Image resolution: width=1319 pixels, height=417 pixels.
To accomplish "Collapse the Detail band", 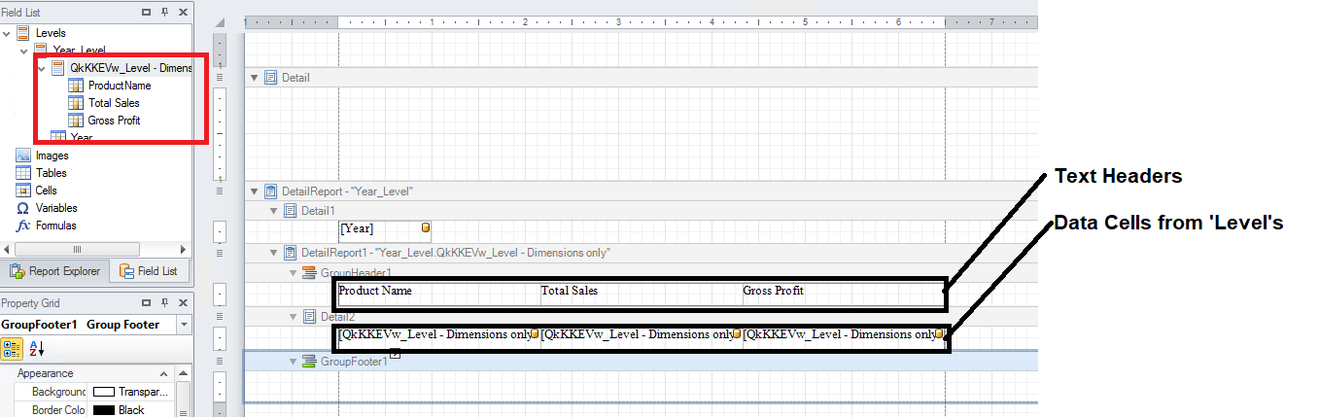I will [255, 77].
